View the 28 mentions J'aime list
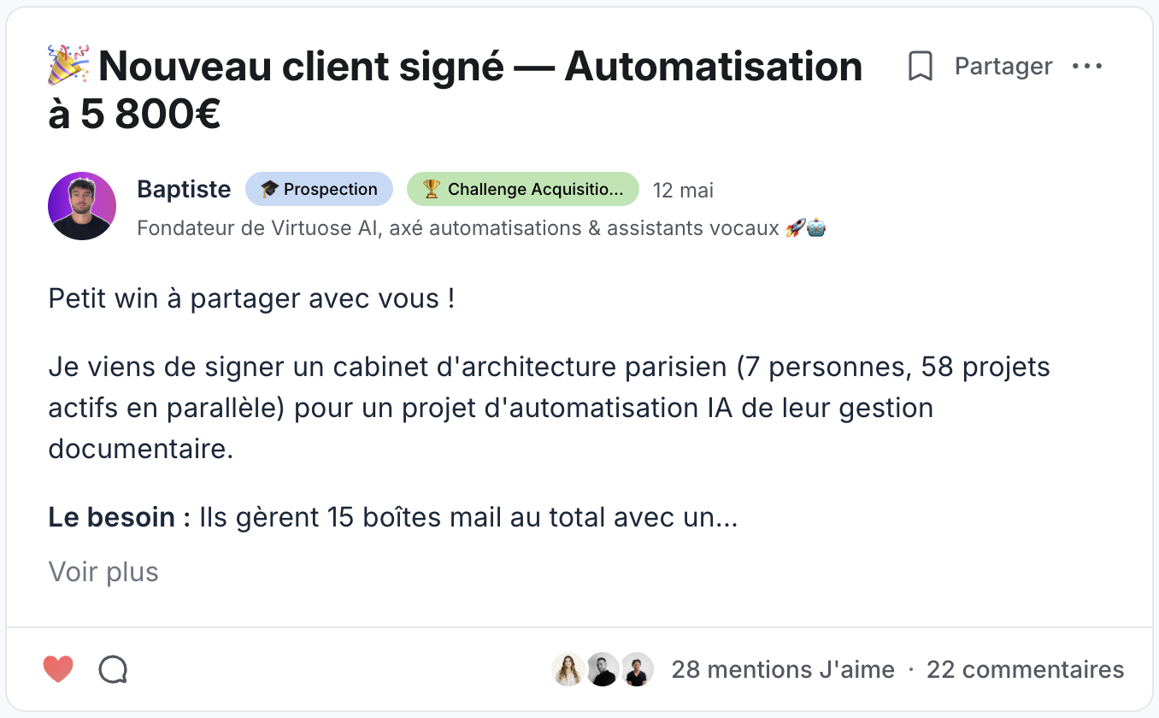 tap(783, 669)
